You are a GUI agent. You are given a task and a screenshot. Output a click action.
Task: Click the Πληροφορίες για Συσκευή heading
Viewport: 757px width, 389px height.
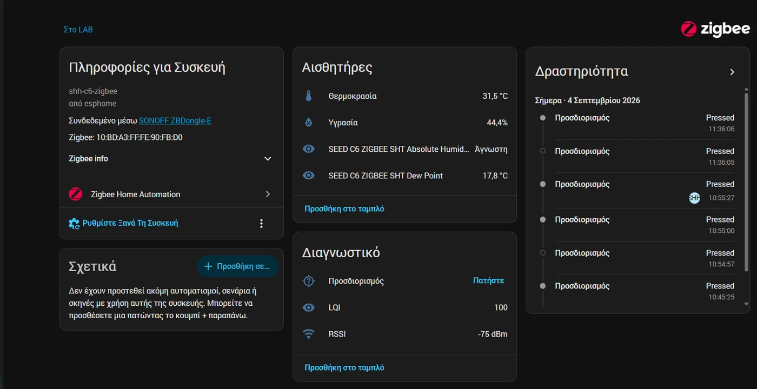pos(147,68)
